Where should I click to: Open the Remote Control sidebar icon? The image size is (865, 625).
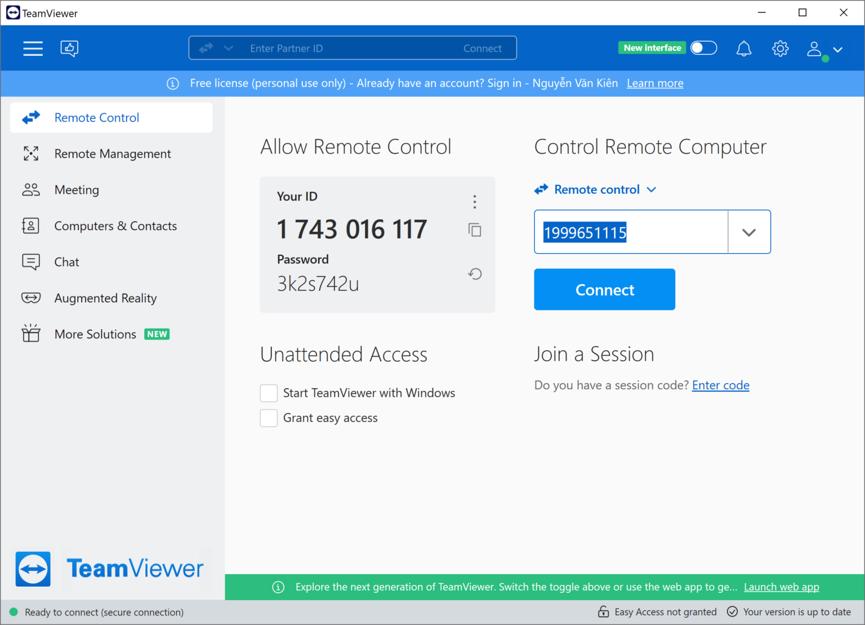31,117
